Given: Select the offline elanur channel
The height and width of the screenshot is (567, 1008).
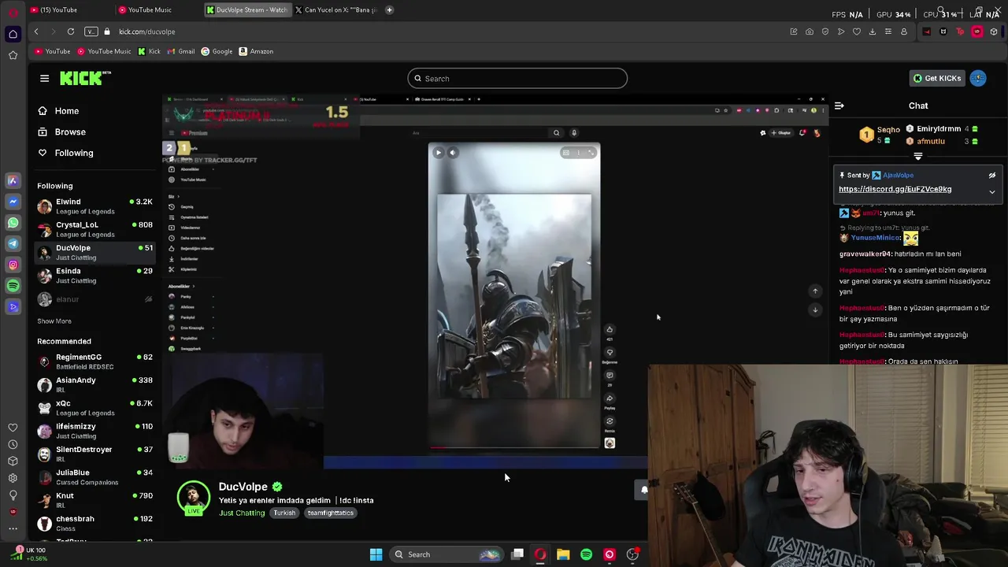Looking at the screenshot, I should coord(94,299).
